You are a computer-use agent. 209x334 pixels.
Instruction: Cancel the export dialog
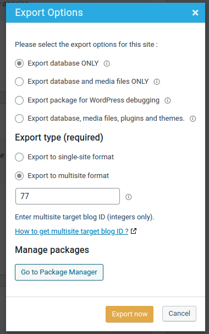coord(179,314)
